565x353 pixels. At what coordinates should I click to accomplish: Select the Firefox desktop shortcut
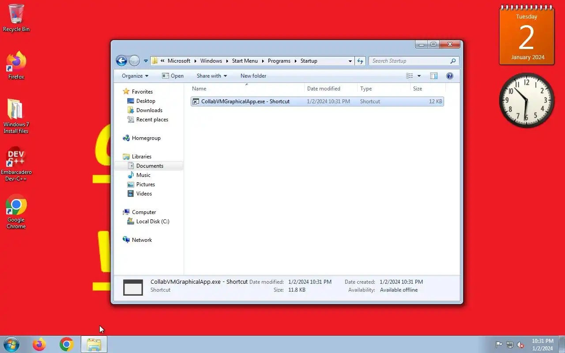point(16,66)
